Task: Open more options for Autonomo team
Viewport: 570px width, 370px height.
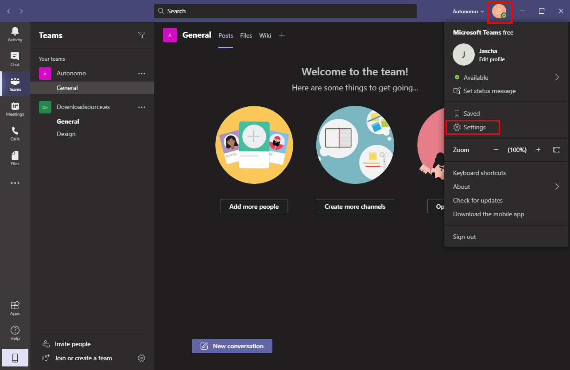Action: tap(142, 74)
